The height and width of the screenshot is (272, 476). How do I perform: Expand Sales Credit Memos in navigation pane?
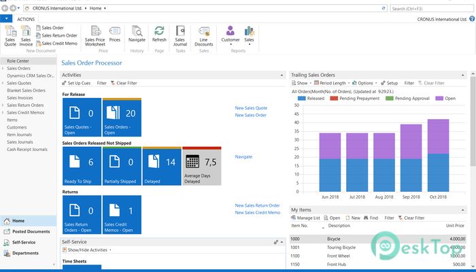pos(3,113)
